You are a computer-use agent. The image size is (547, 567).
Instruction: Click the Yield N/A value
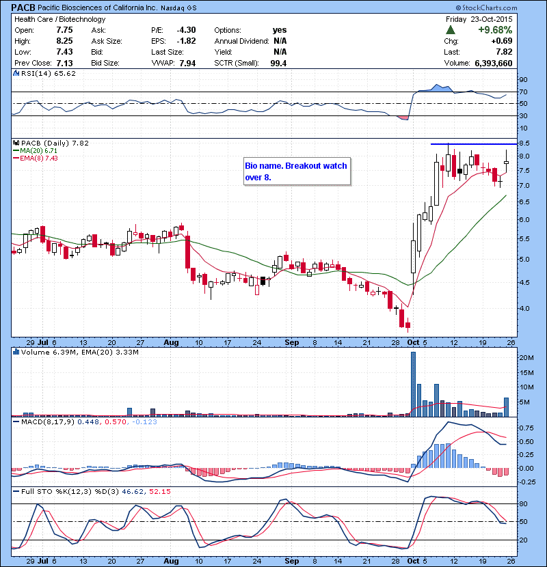[x=280, y=52]
